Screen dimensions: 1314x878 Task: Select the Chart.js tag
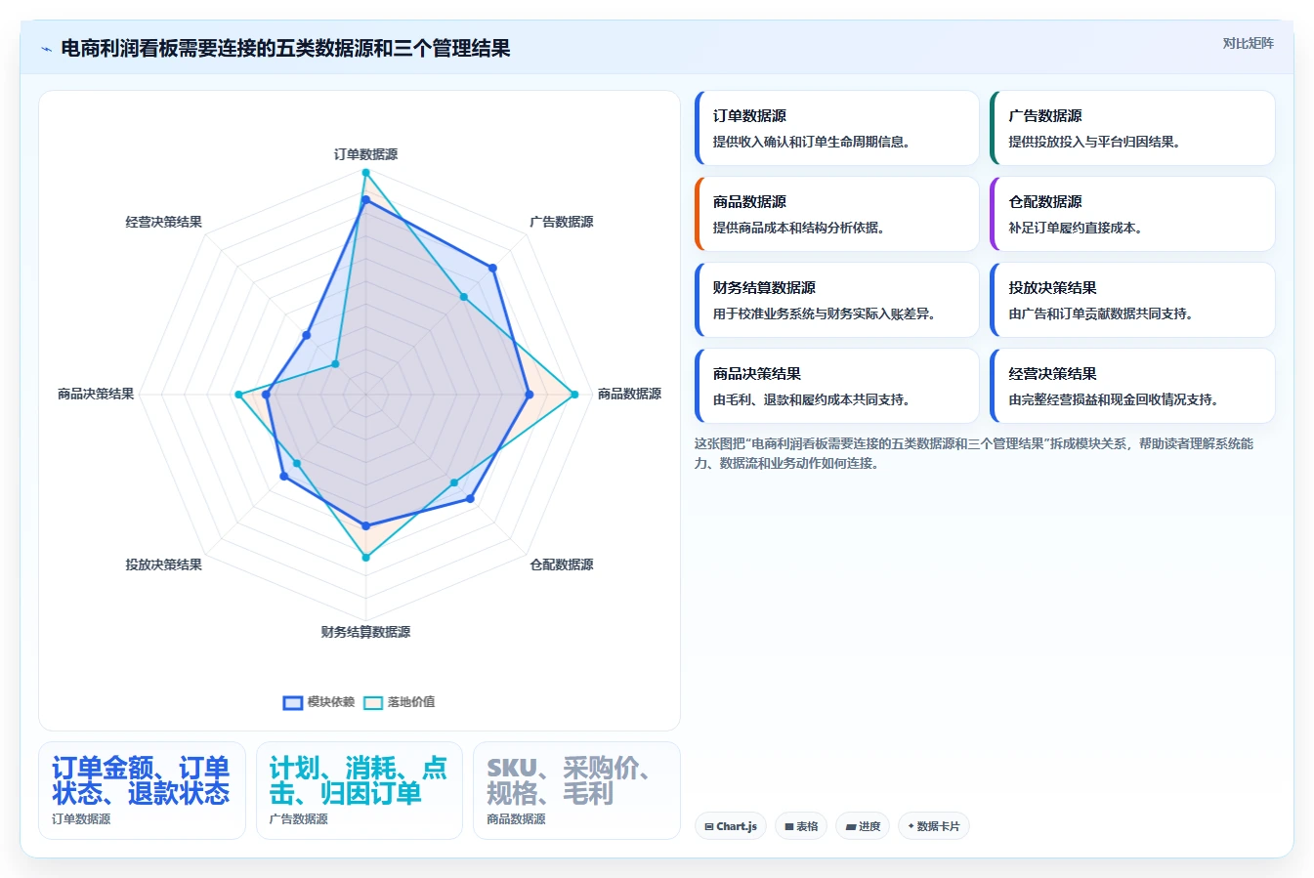click(x=730, y=826)
